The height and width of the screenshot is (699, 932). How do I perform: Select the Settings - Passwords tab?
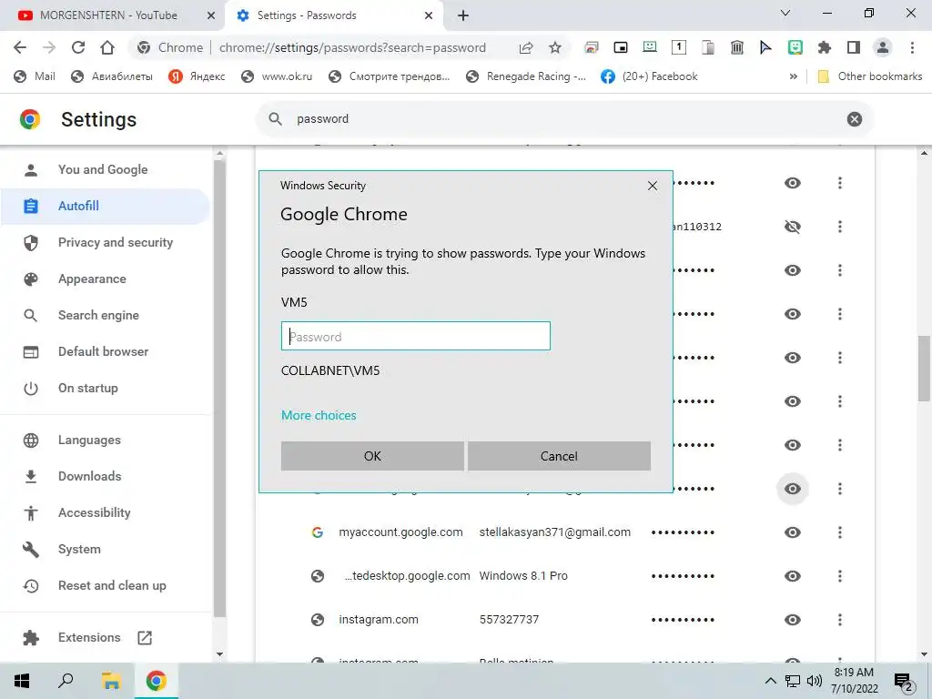click(307, 15)
